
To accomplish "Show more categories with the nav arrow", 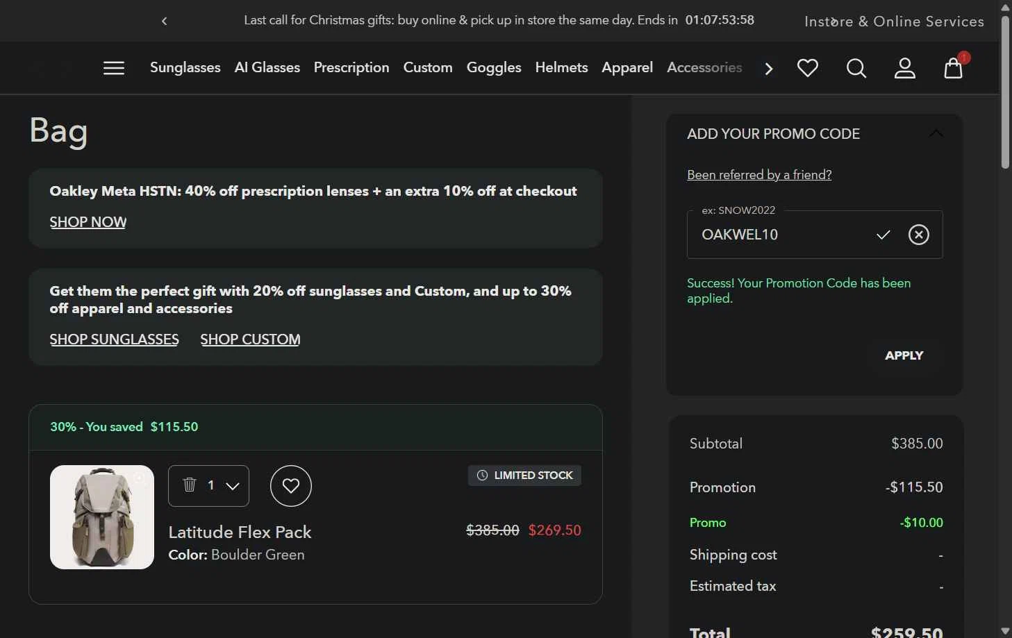I will (769, 68).
